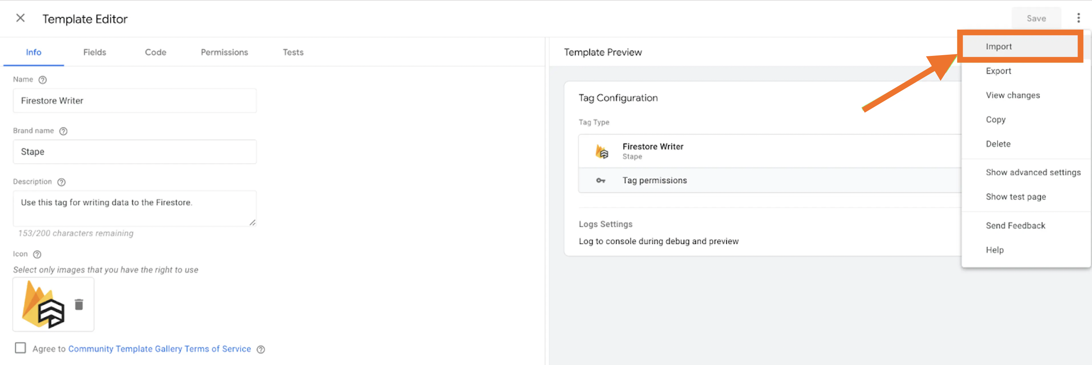Open the Code tab
Image resolution: width=1092 pixels, height=365 pixels.
coord(156,52)
